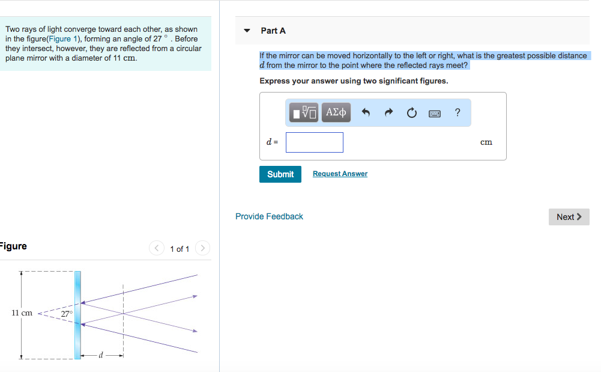Open the Provide Feedback link
Image resolution: width=601 pixels, height=372 pixels.
coord(269,216)
